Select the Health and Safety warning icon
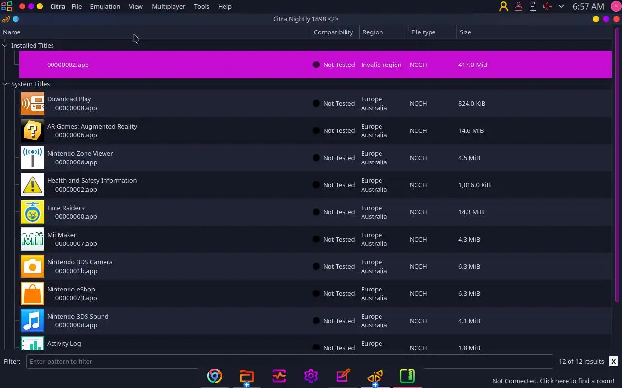Viewport: 622px width, 388px height. (33, 185)
